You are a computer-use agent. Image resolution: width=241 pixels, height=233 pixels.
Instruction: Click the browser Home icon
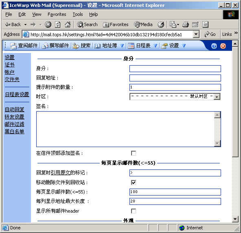pos(68,24)
